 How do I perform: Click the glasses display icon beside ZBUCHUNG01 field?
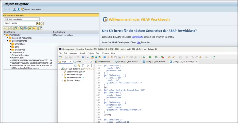(x=38, y=23)
